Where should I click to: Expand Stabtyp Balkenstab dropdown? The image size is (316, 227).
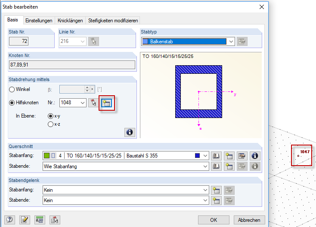231,42
